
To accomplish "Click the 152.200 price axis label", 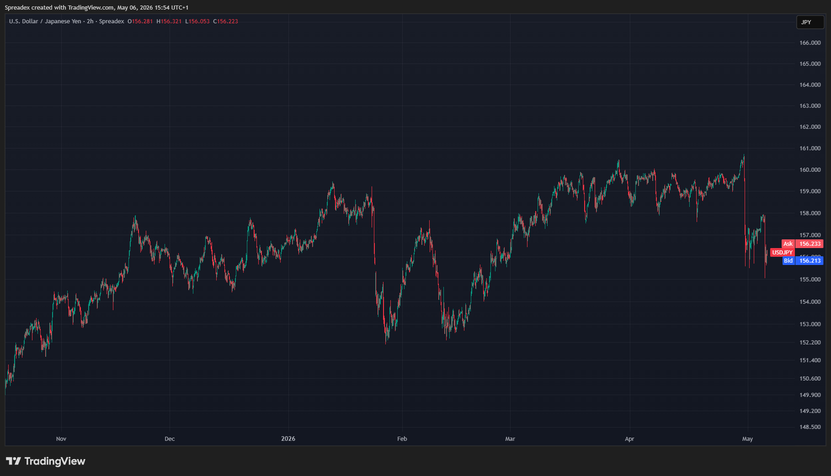I will [x=810, y=343].
